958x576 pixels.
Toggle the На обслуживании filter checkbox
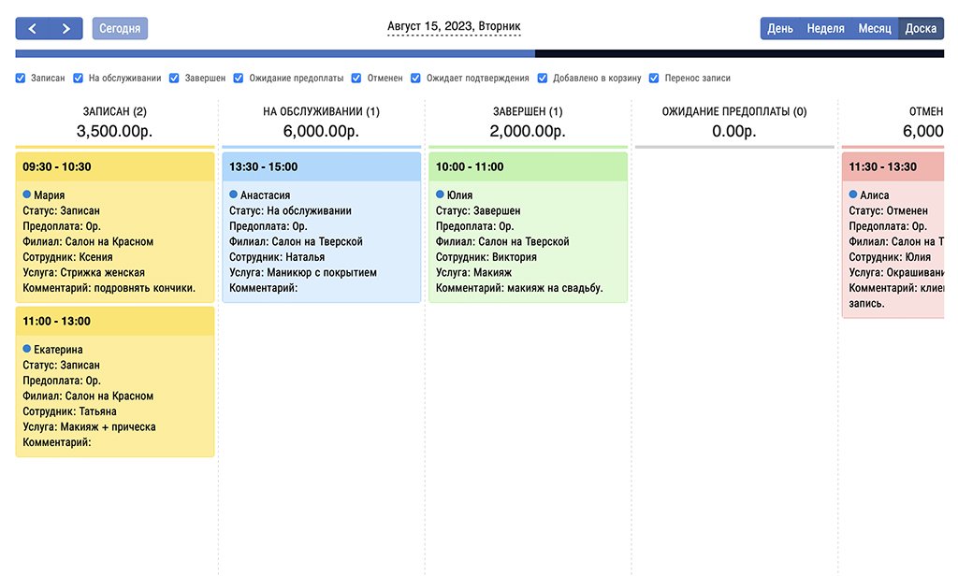pos(80,79)
